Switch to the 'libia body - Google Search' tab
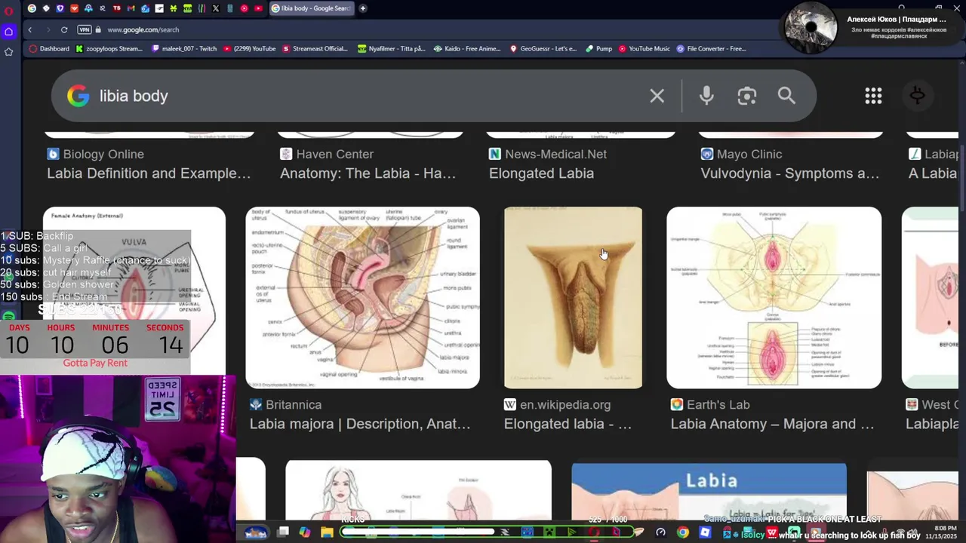966x543 pixels. (x=310, y=8)
